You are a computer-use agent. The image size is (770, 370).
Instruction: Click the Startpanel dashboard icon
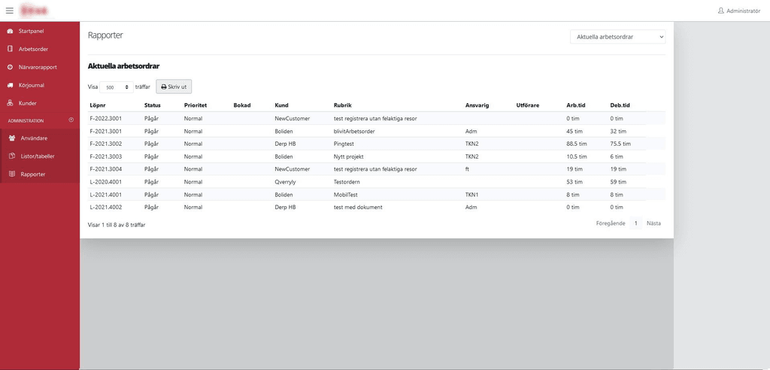[x=10, y=31]
